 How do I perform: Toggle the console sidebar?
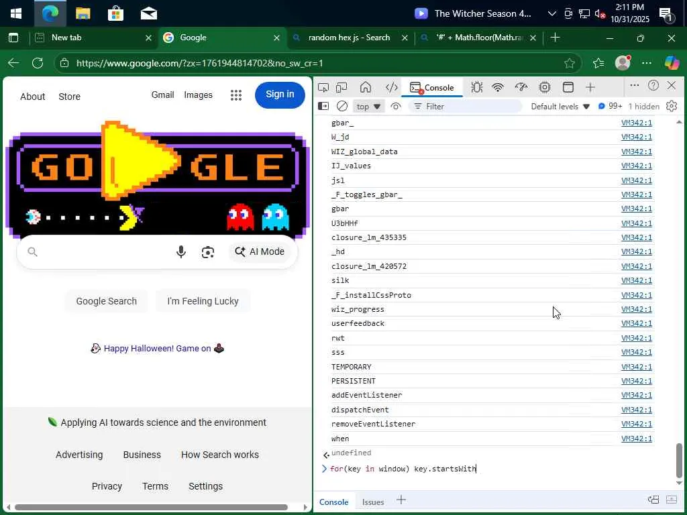323,107
